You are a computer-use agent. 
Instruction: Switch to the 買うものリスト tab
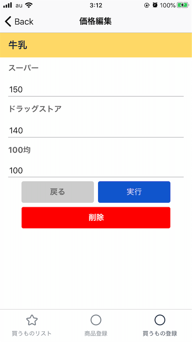coord(32,333)
